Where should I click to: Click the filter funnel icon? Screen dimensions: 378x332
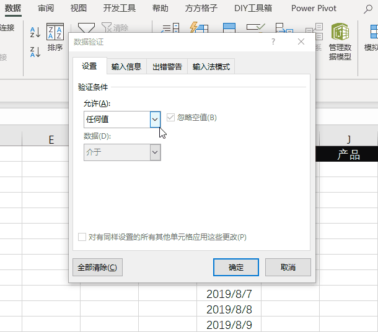pos(86,28)
